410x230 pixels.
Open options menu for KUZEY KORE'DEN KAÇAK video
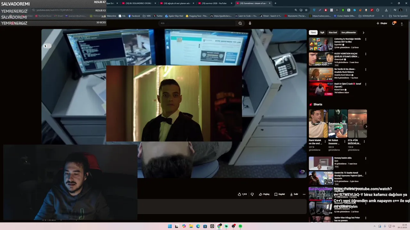[365, 54]
